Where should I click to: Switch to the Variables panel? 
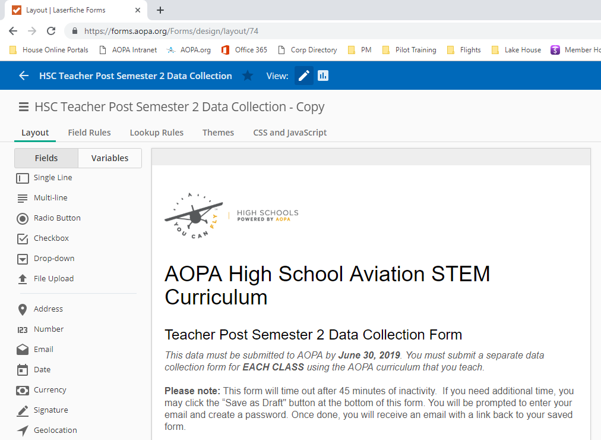click(x=110, y=158)
